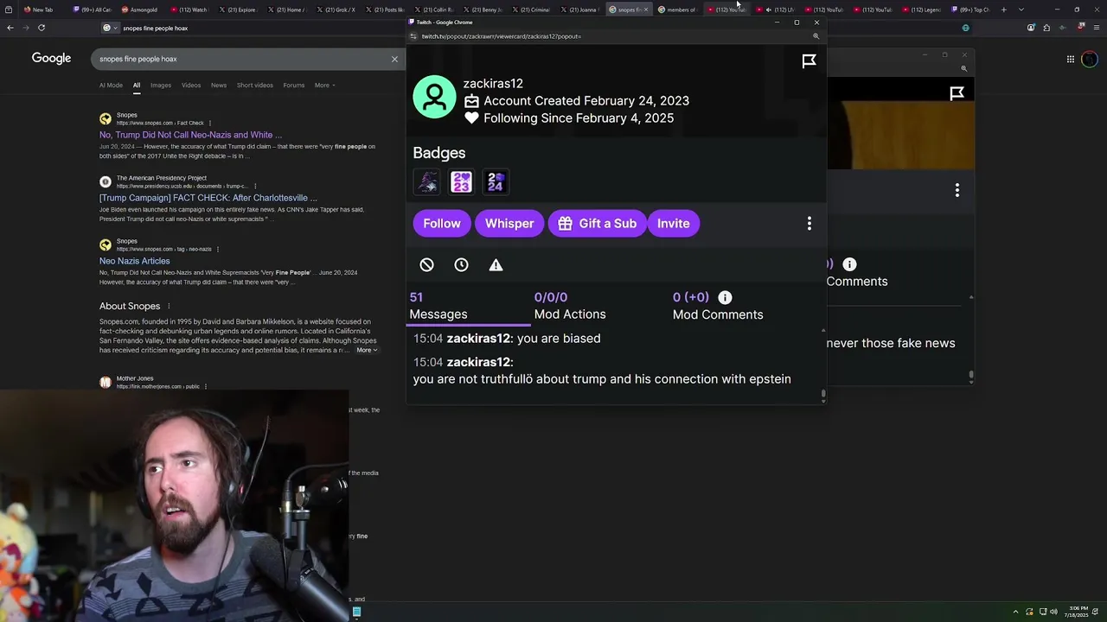The height and width of the screenshot is (622, 1107).
Task: Open the more options menu beside Invite
Action: 809,224
